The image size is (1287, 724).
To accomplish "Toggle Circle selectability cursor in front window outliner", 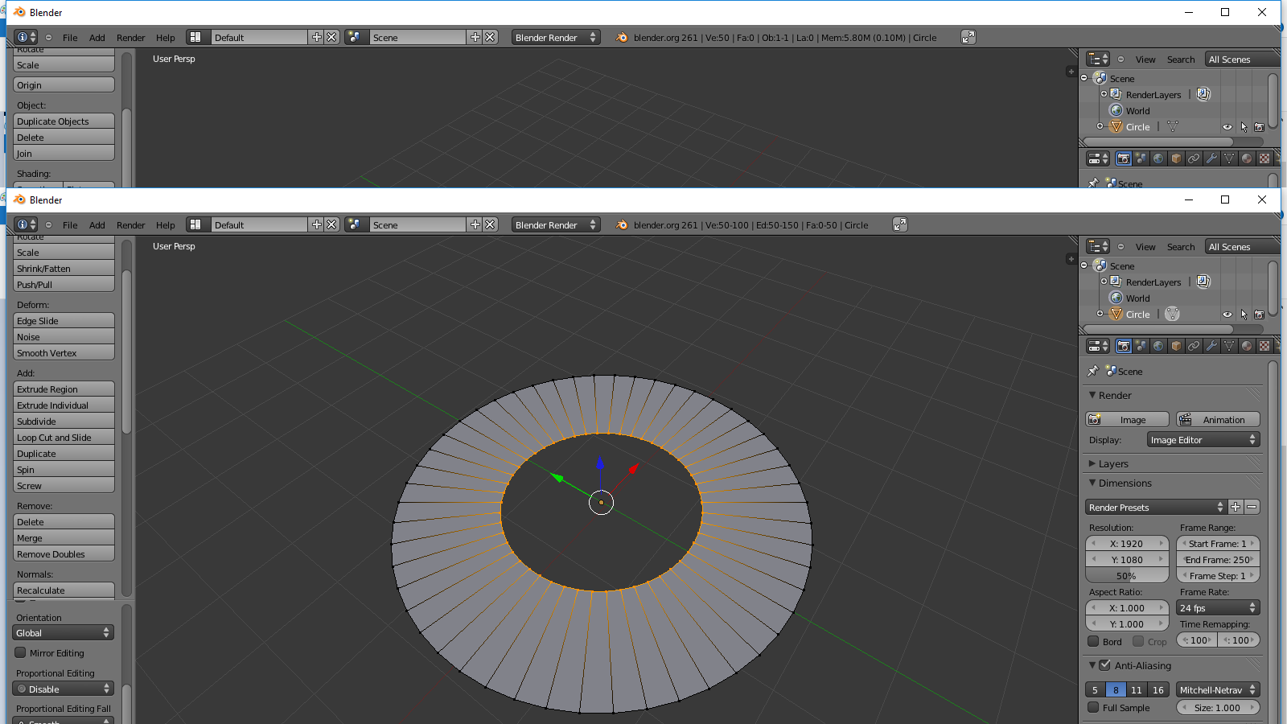I will pos(1244,315).
